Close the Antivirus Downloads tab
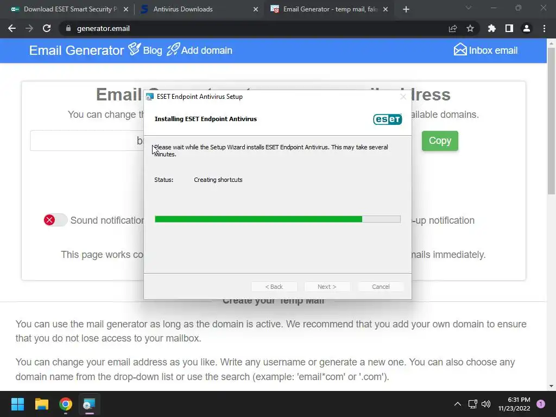 [x=256, y=9]
